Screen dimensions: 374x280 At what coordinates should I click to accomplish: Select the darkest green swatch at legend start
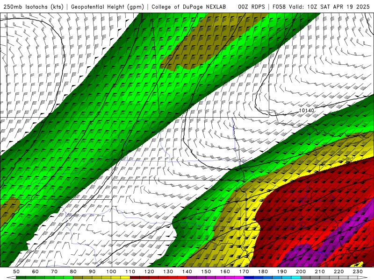[21, 278]
